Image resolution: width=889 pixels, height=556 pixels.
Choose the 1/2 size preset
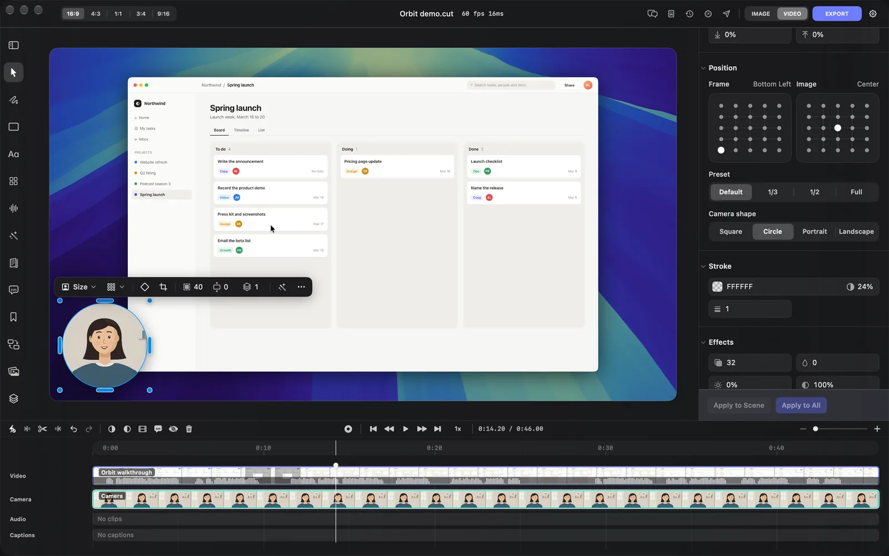815,192
